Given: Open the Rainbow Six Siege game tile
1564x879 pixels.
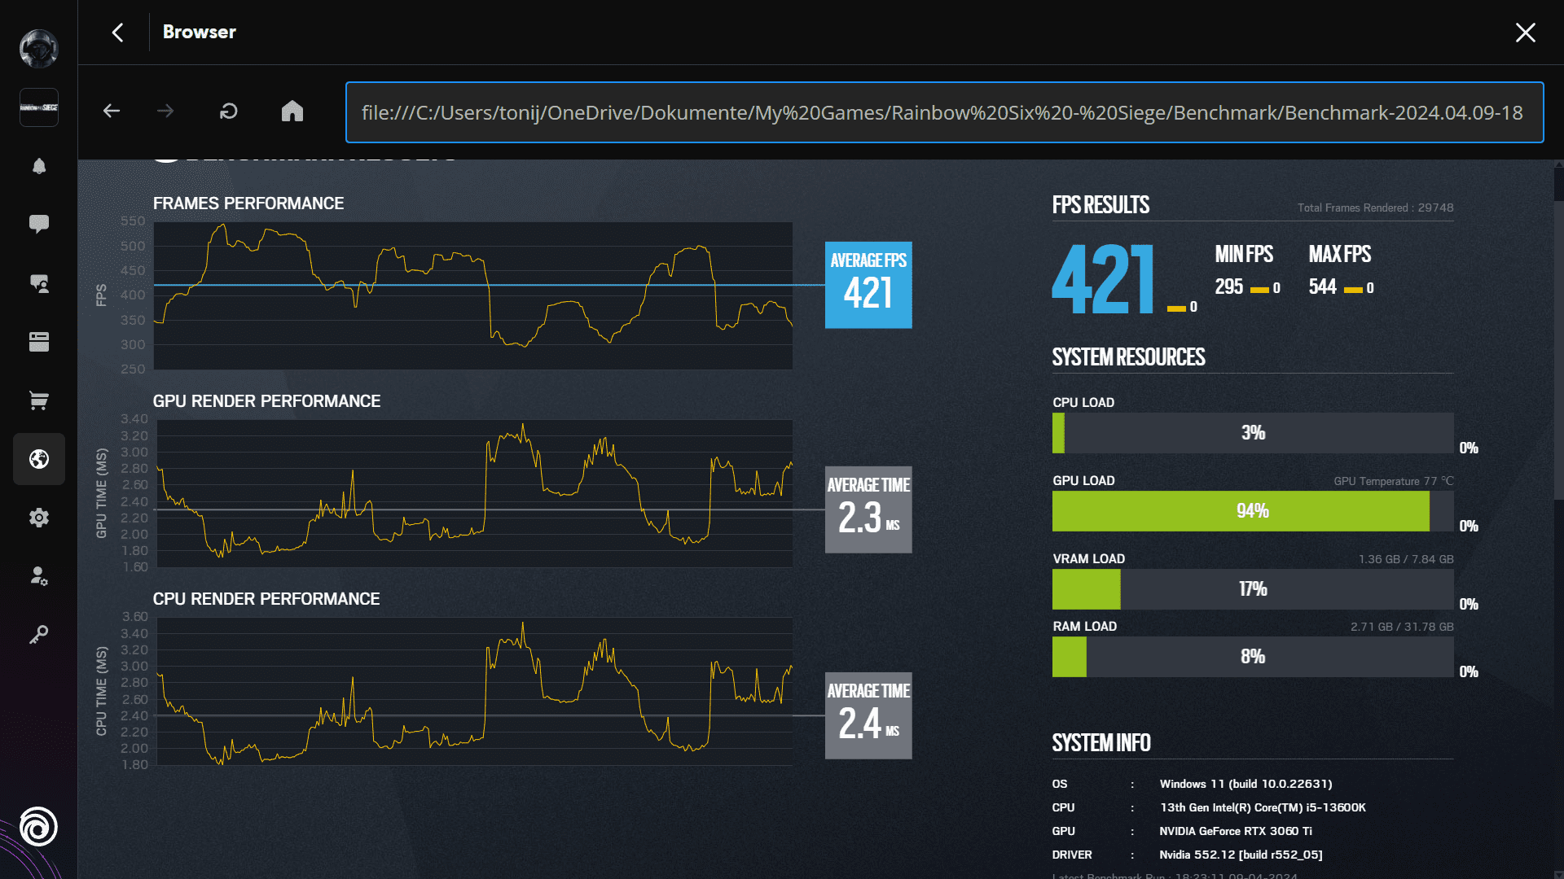Looking at the screenshot, I should pos(38,107).
